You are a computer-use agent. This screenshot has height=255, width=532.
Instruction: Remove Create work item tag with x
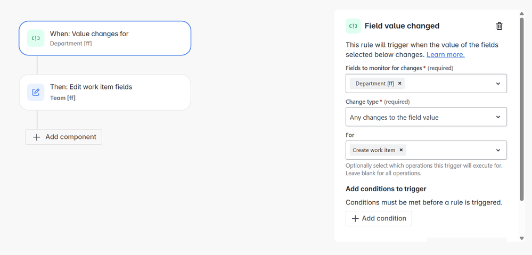(x=402, y=150)
